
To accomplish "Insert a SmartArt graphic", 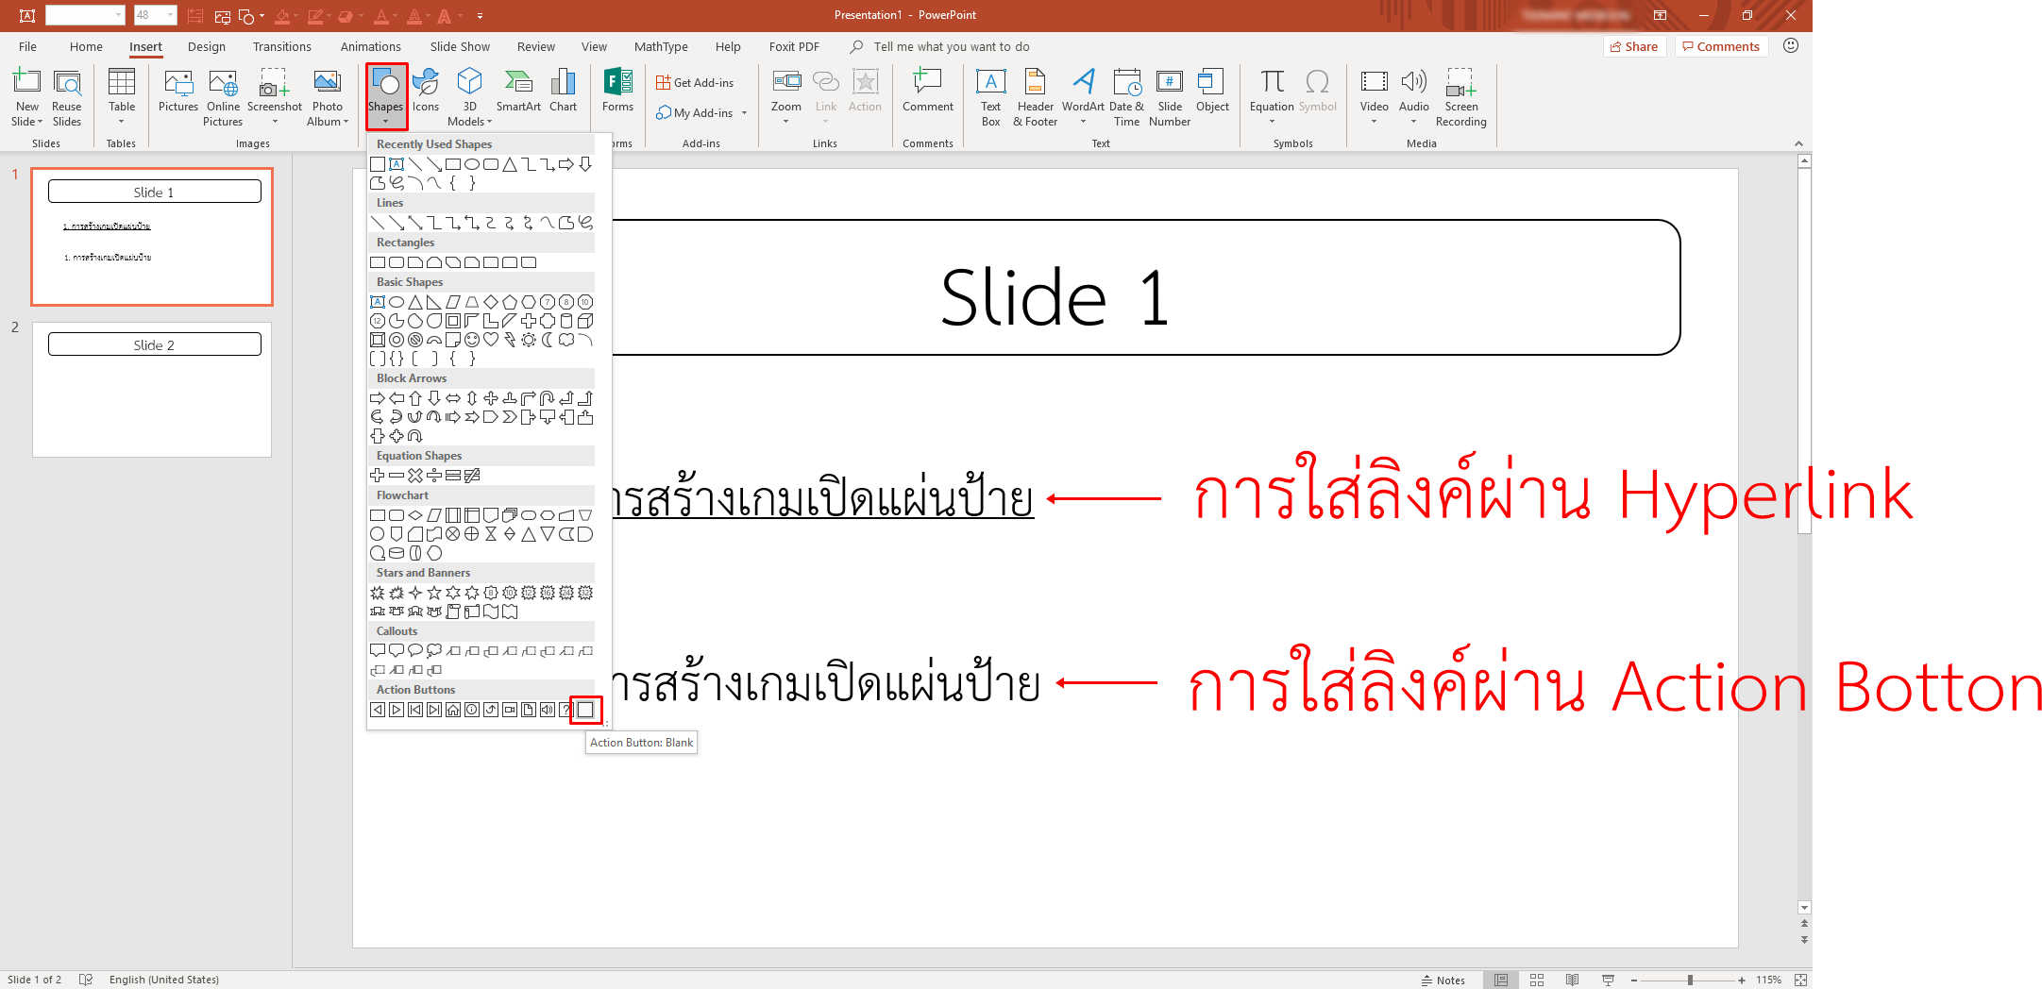I will 518,92.
